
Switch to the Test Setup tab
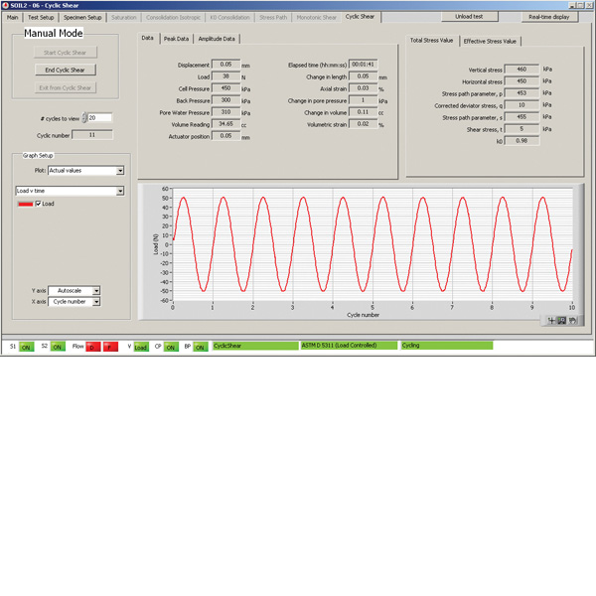pos(41,18)
